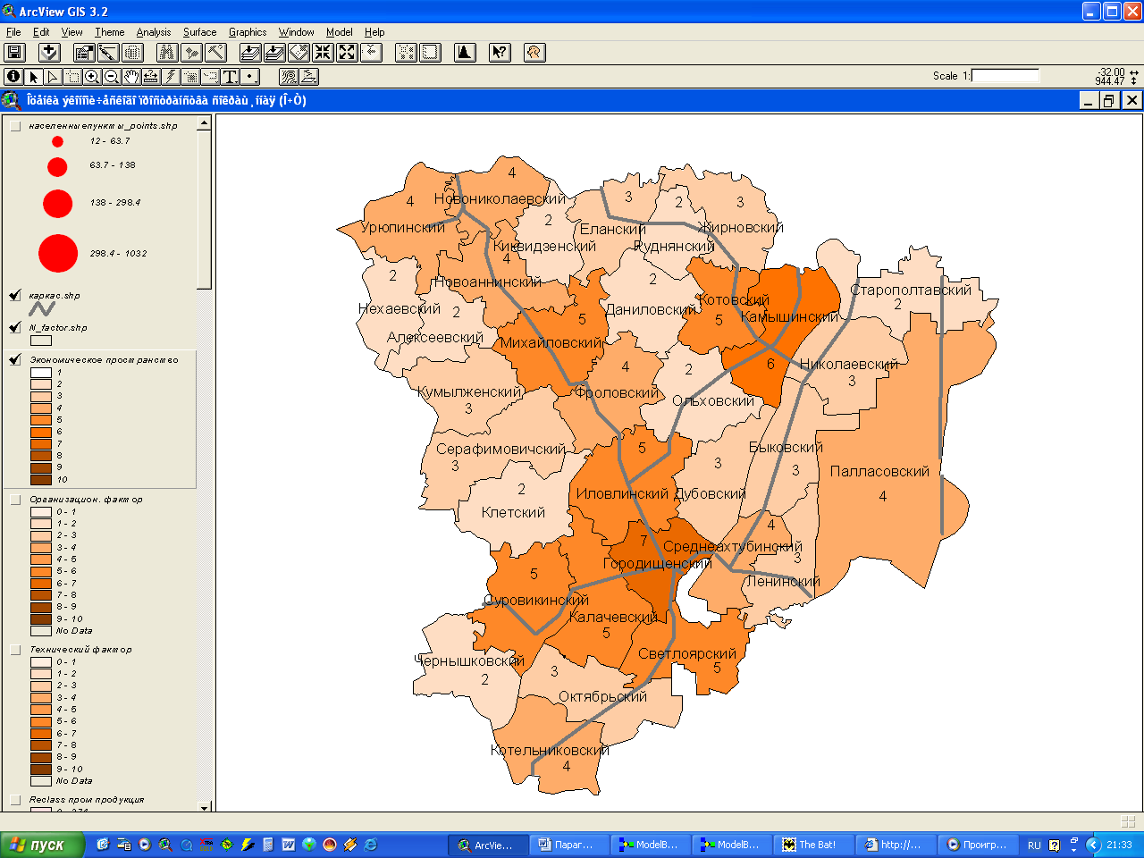
Task: Uncheck the Экономическое пространство theme checkbox
Action: click(15, 359)
